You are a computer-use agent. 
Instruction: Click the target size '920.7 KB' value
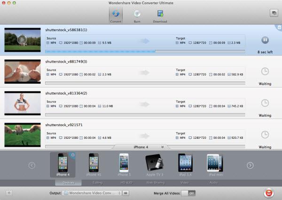237,138
